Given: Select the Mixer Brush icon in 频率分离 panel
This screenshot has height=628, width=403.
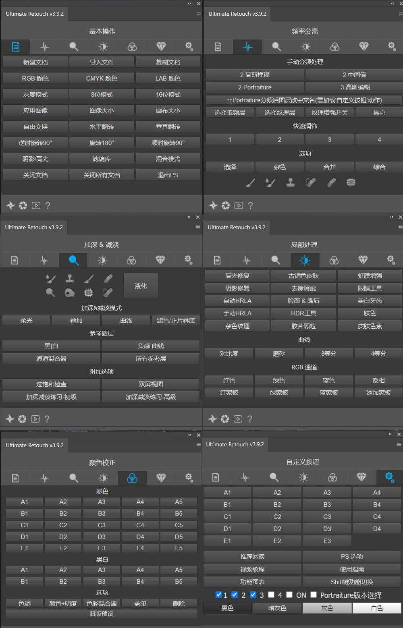Looking at the screenshot, I should click(270, 183).
